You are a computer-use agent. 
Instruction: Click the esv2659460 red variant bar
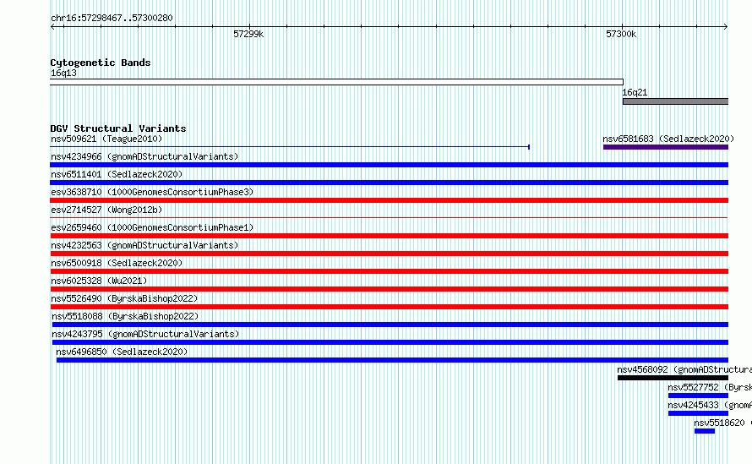389,236
